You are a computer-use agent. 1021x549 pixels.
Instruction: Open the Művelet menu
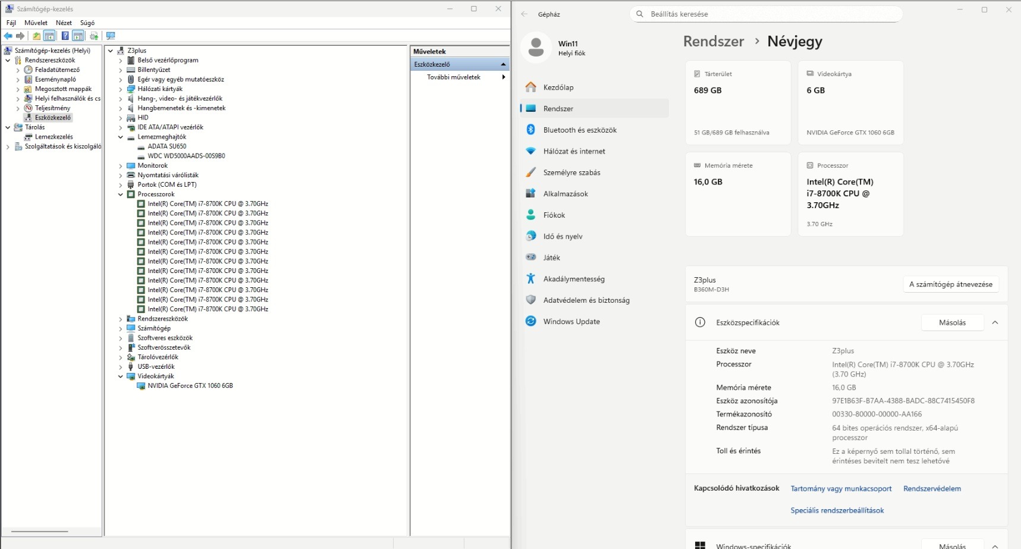[x=36, y=23]
